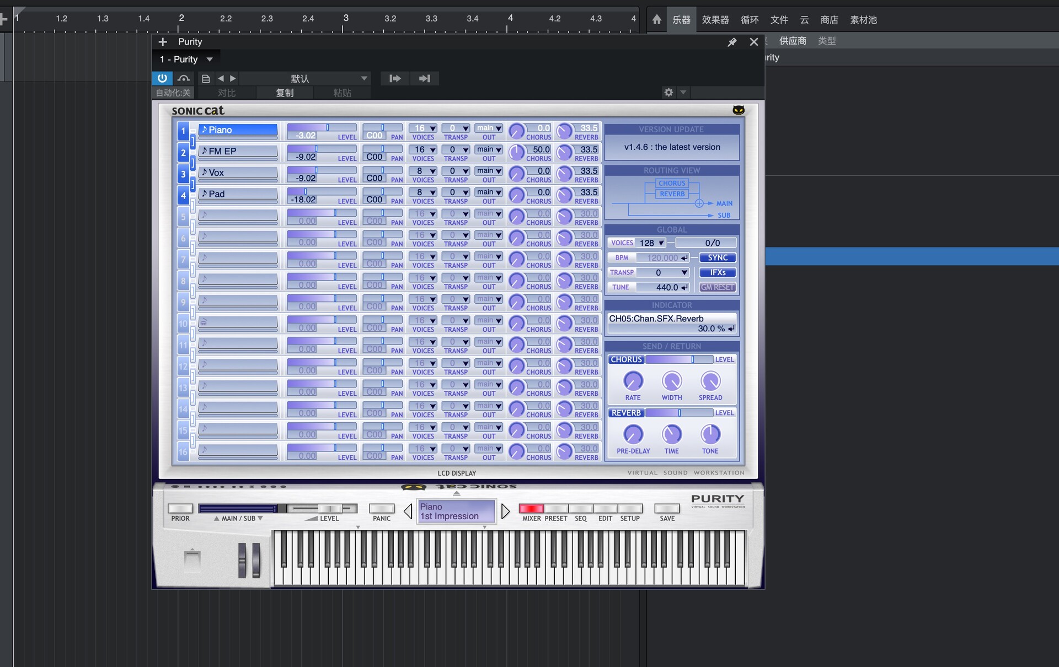The image size is (1059, 667).
Task: Click the Piano channel reverb knob
Action: pyautogui.click(x=564, y=131)
